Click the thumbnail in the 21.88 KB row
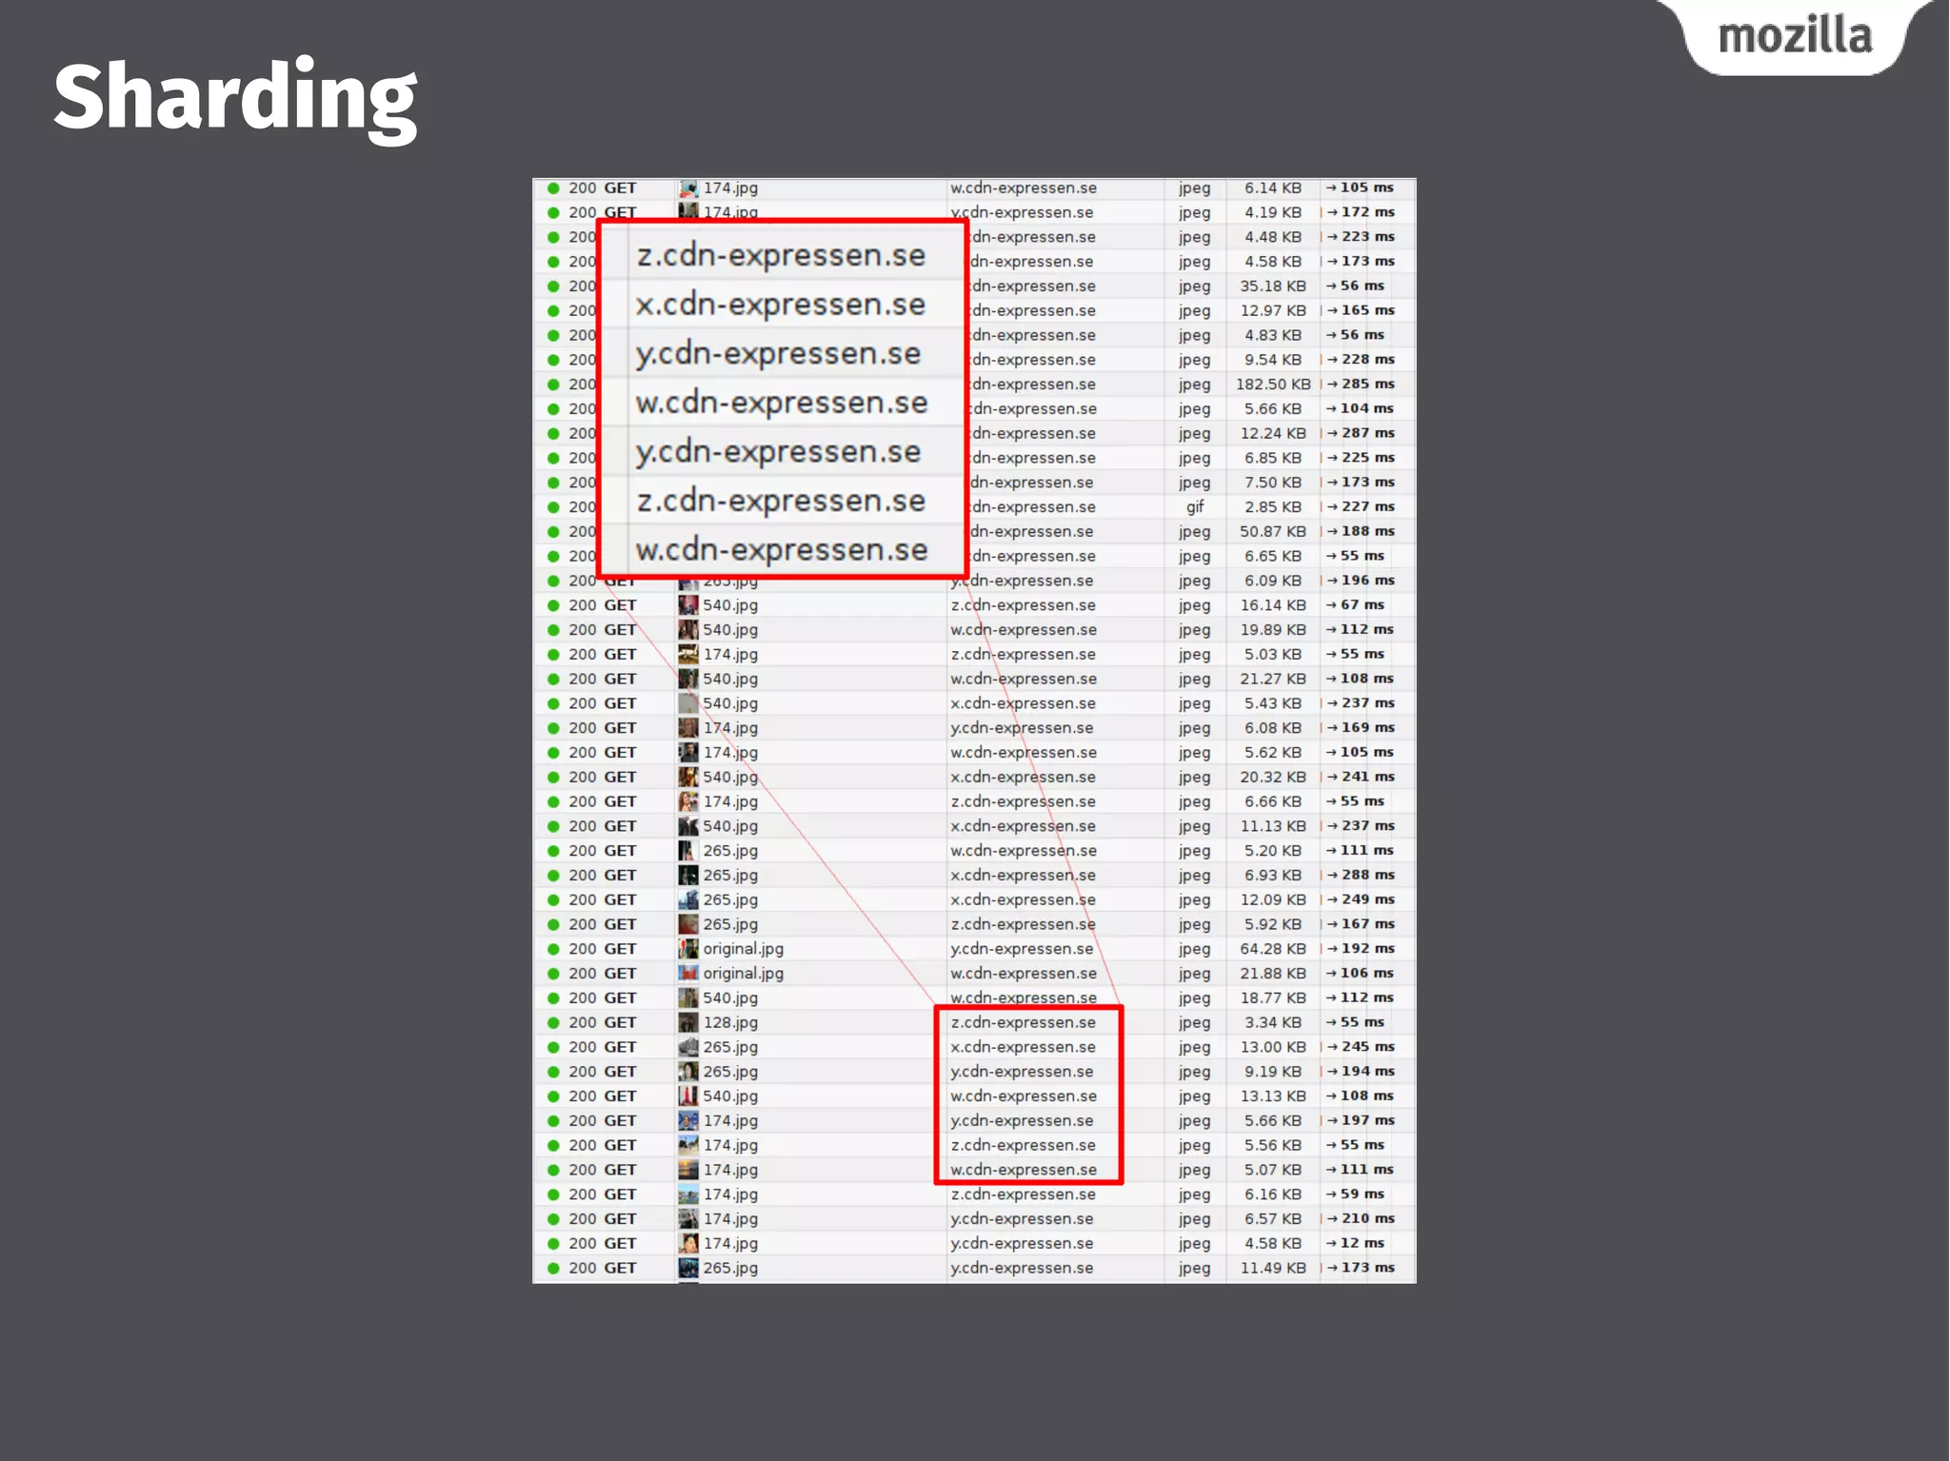Screen dimensions: 1950x1461 [687, 974]
